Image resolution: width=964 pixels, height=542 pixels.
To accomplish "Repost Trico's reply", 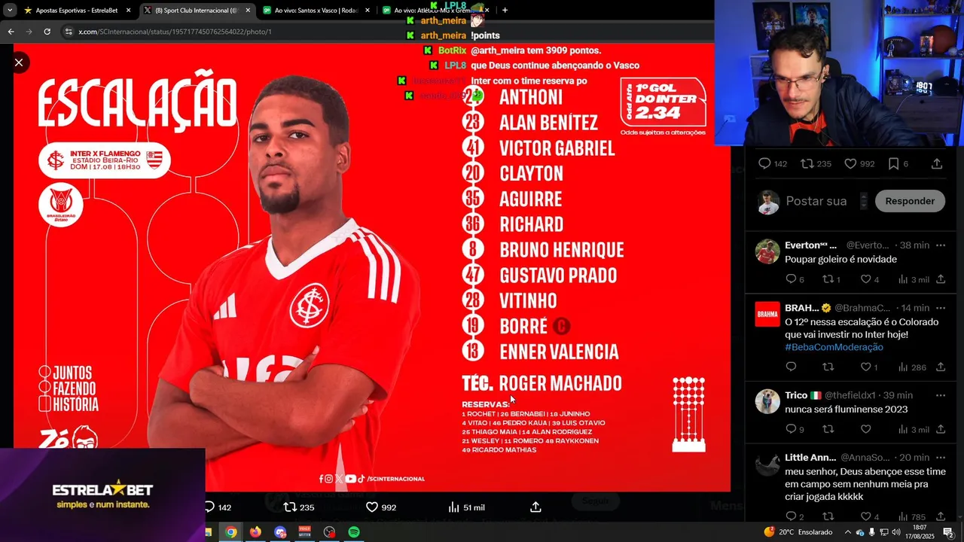I will 828,429.
